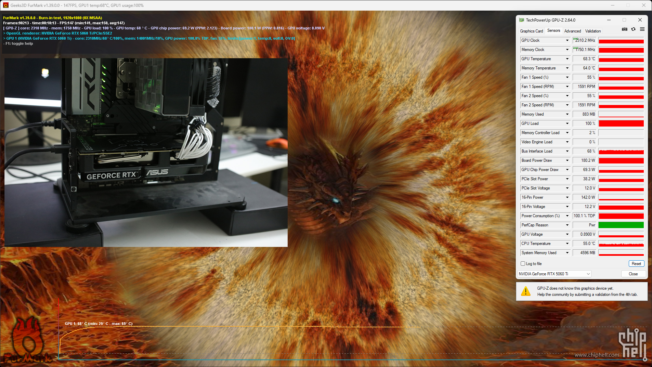This screenshot has height=367, width=652.
Task: Open the CPU Temperature sensor dropdown
Action: (x=567, y=244)
